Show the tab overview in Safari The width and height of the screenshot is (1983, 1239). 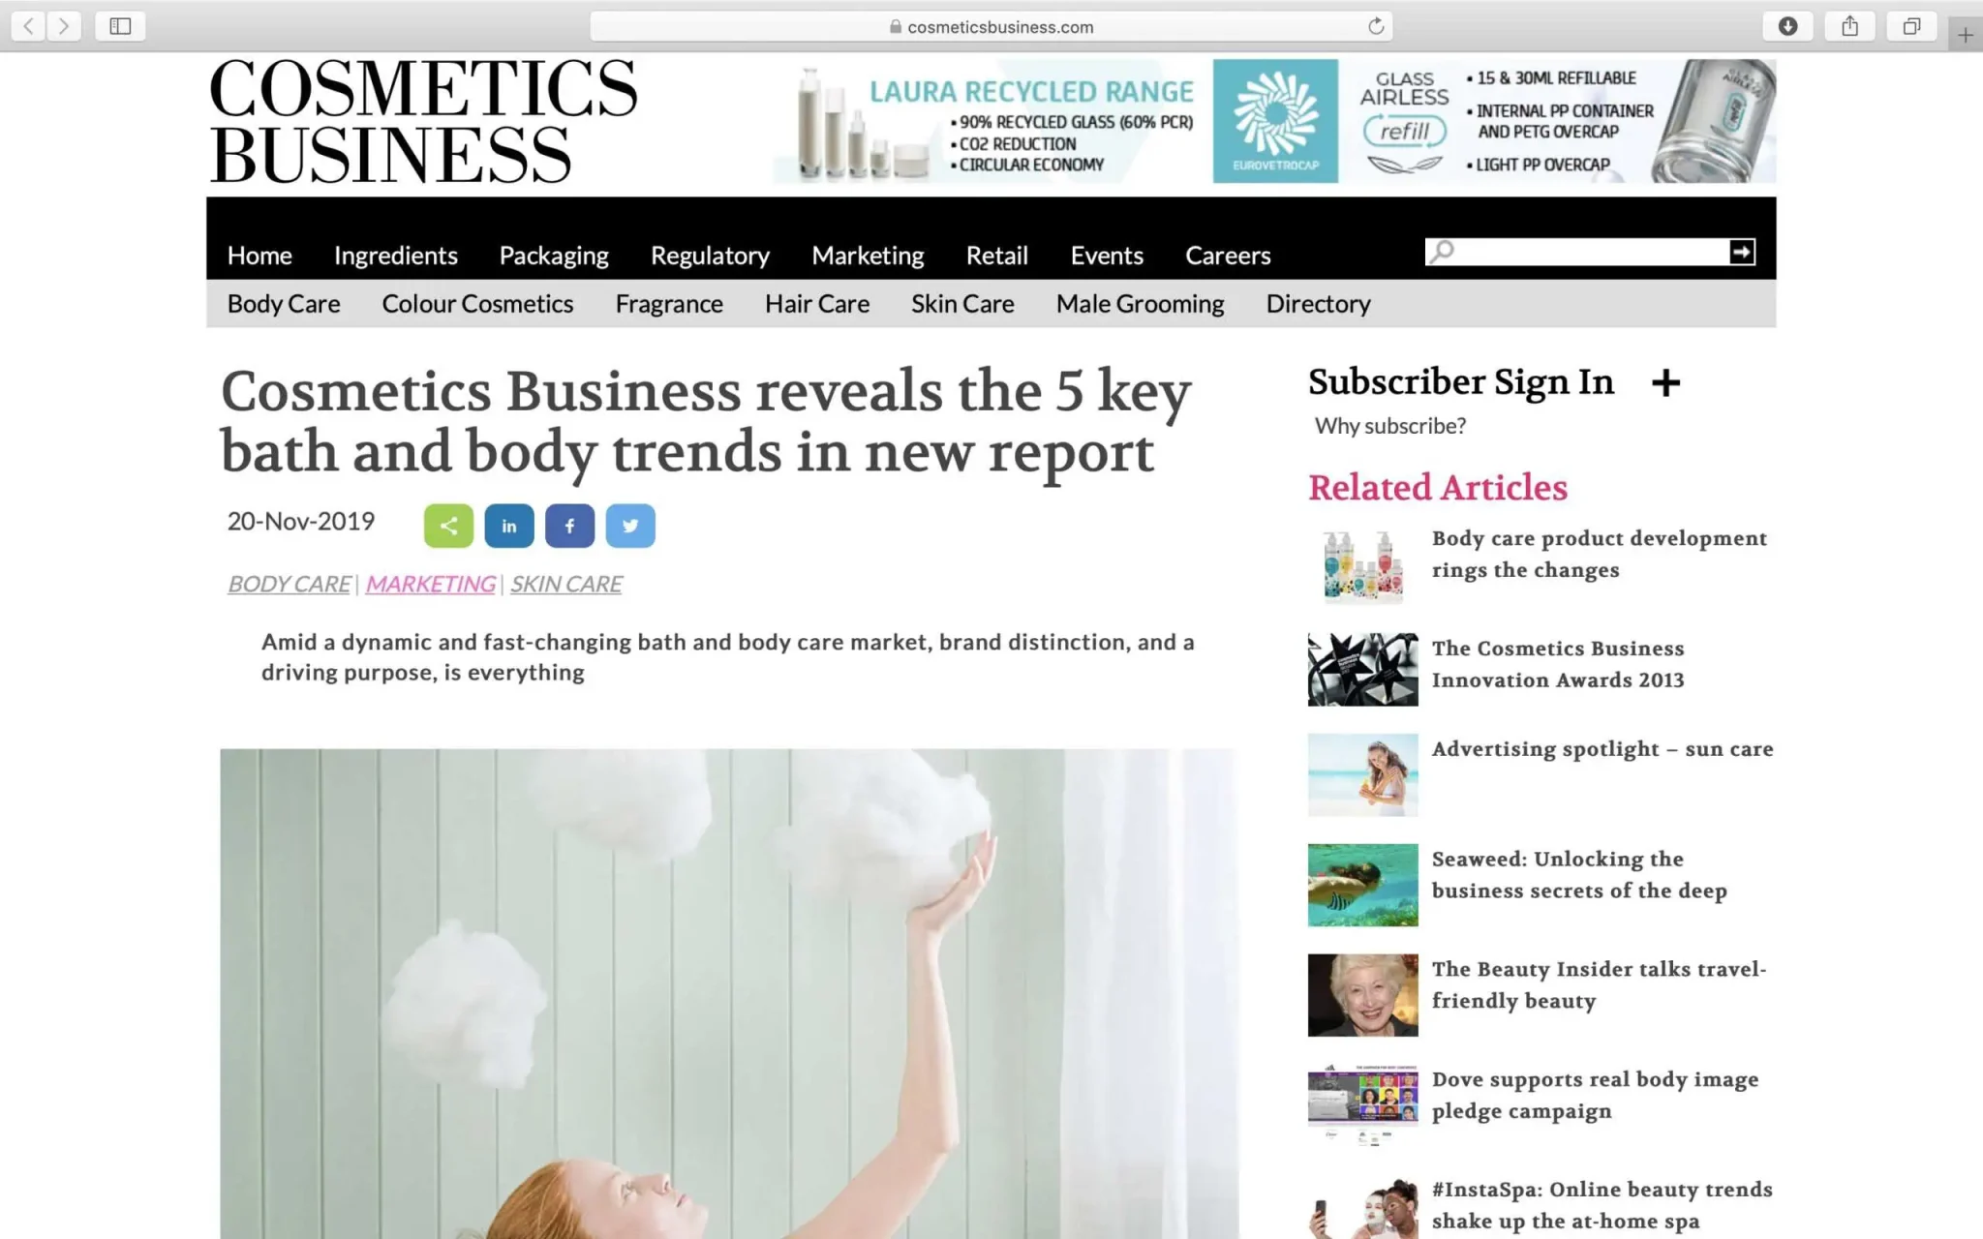tap(1911, 26)
